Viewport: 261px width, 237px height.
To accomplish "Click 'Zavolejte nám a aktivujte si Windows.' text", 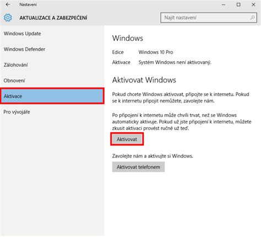I will 153,156.
